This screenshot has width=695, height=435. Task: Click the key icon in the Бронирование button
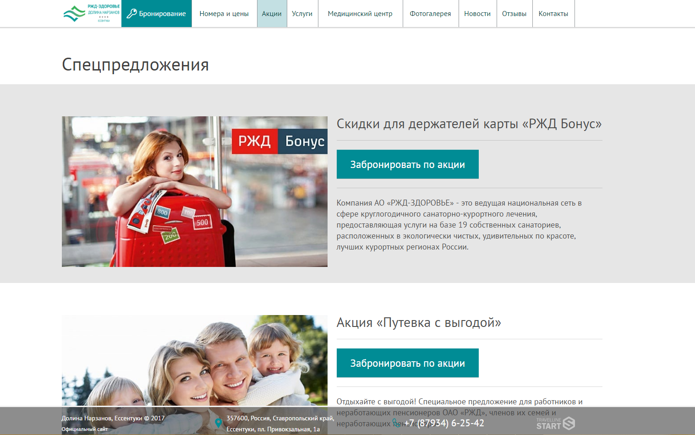[131, 14]
